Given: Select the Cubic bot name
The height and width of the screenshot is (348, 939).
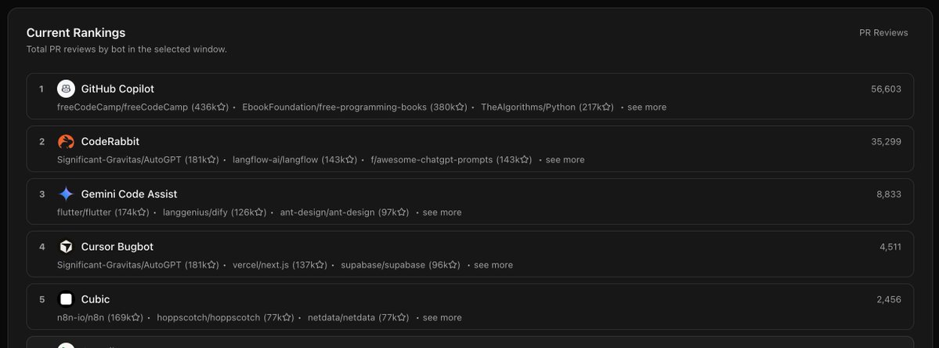Looking at the screenshot, I should [96, 299].
